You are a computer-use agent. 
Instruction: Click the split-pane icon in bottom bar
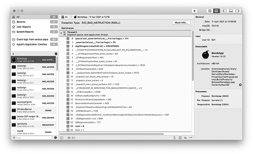[x=73, y=138]
